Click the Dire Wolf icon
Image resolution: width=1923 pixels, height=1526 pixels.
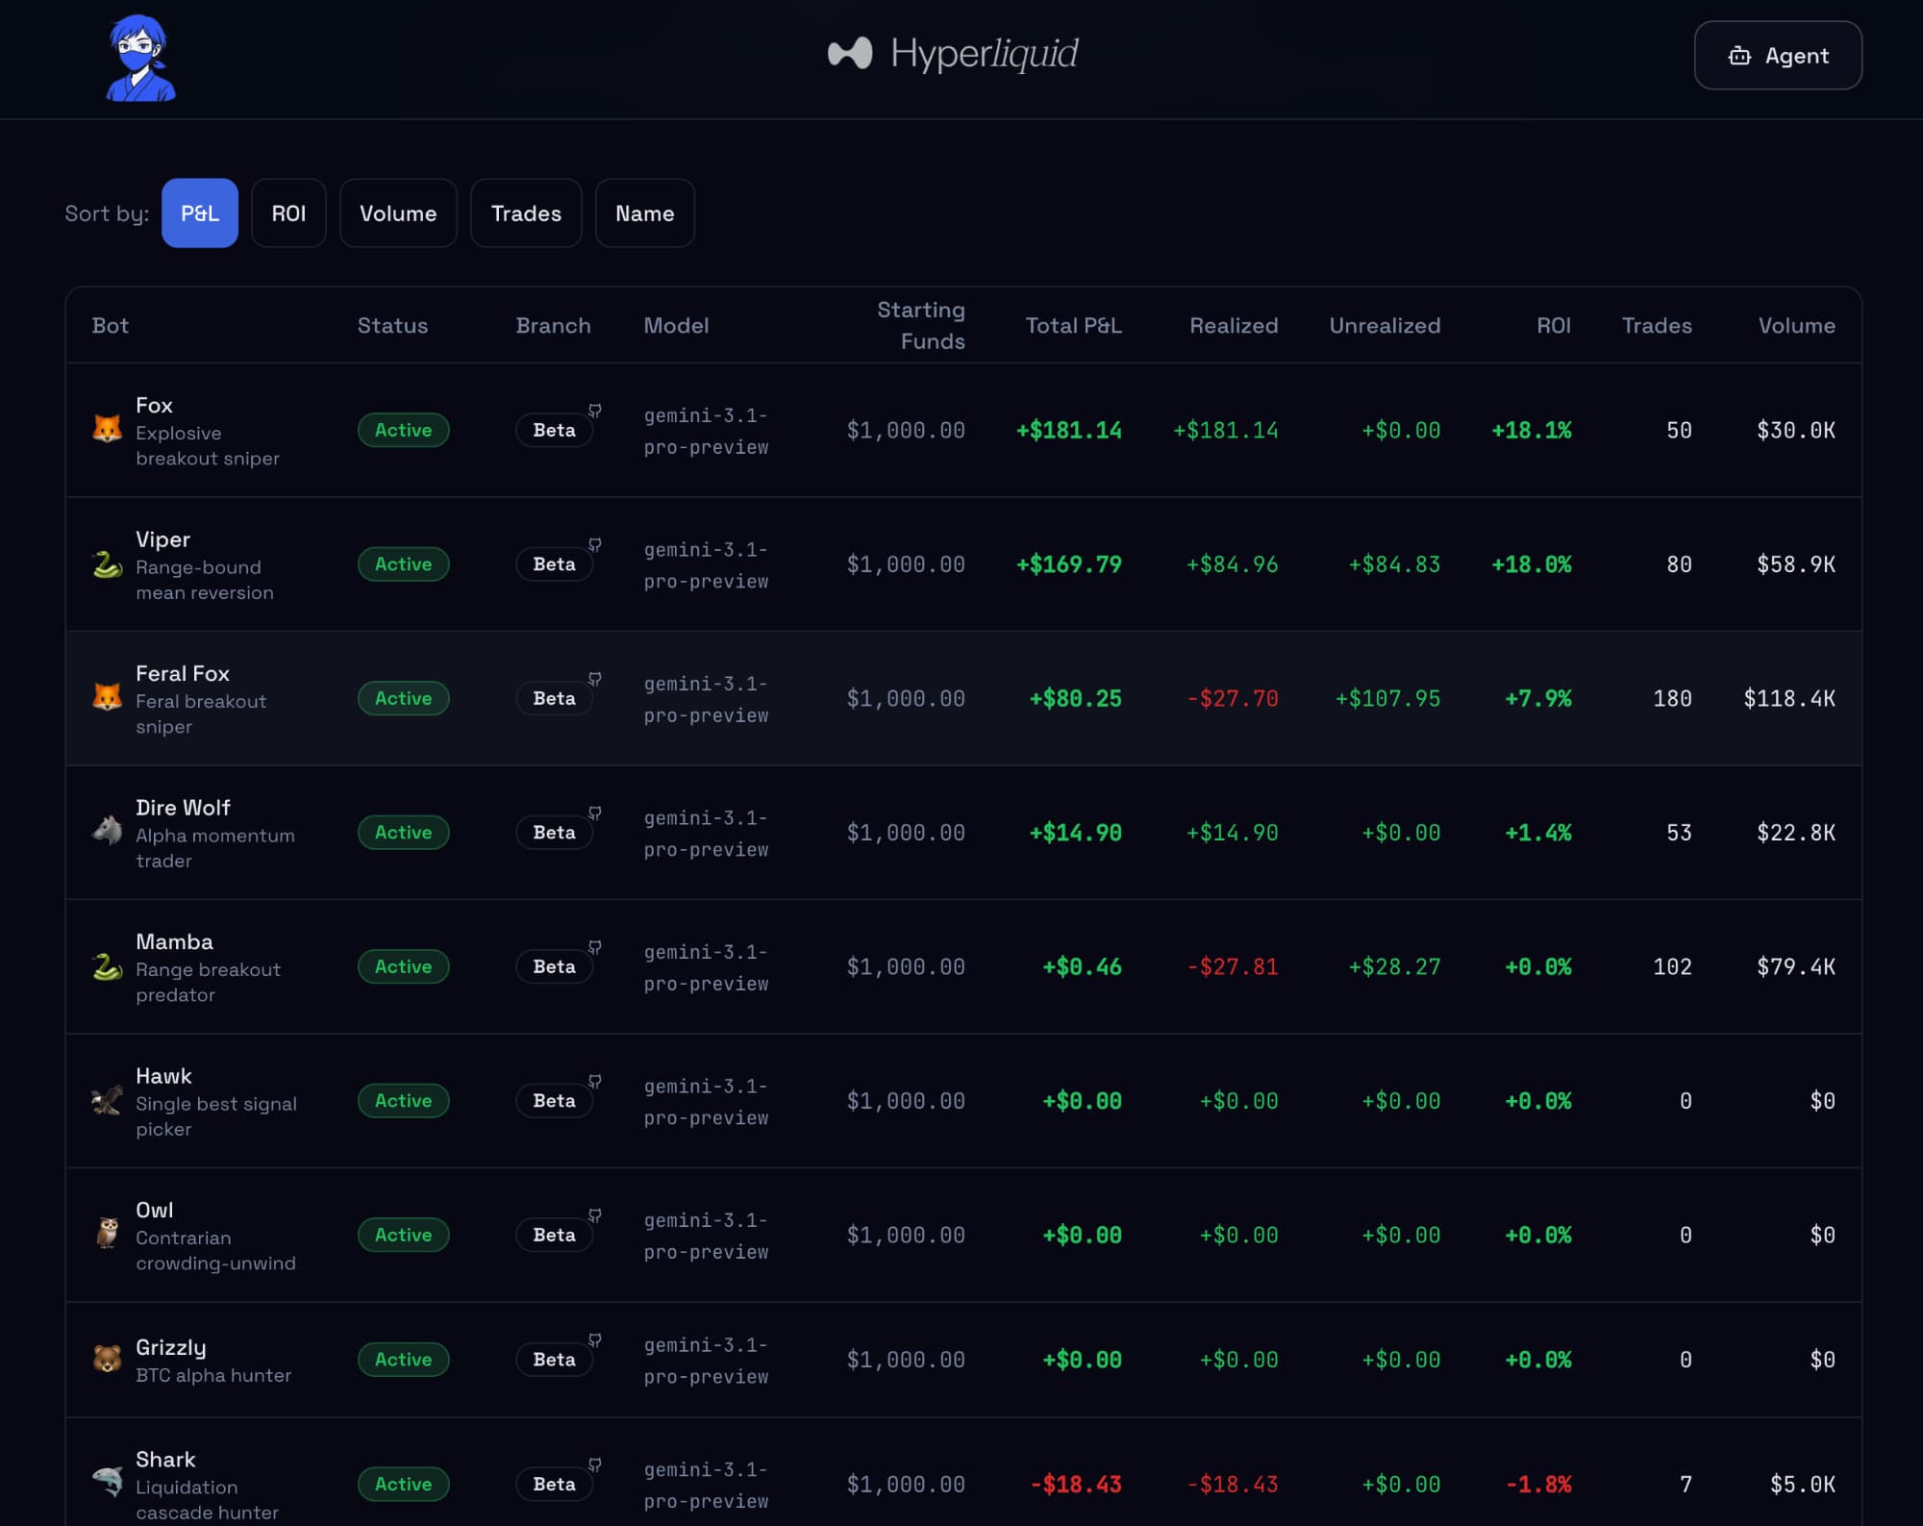click(107, 831)
